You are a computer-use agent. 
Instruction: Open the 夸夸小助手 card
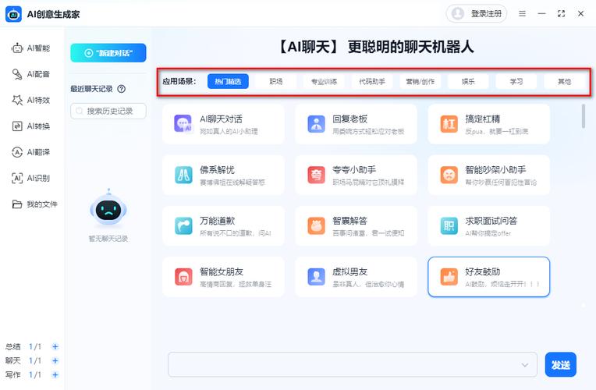point(357,175)
